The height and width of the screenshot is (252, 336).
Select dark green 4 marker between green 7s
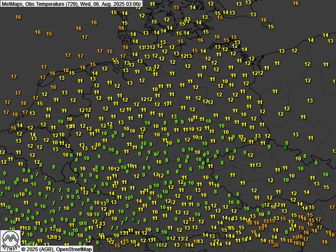(133, 219)
